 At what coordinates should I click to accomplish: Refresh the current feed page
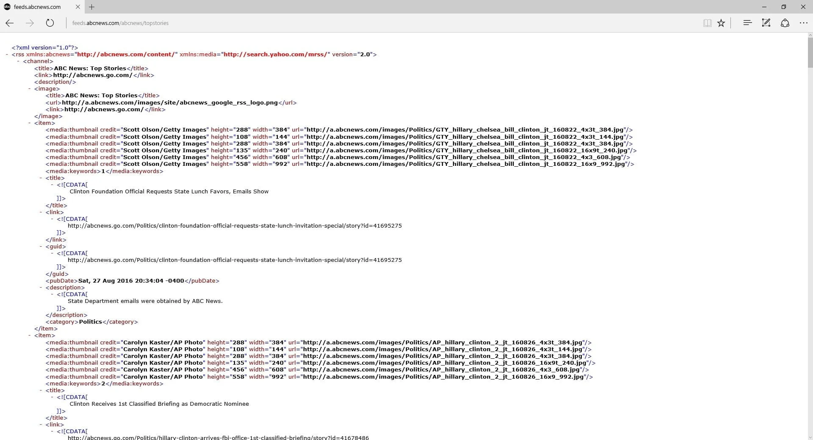coord(50,23)
